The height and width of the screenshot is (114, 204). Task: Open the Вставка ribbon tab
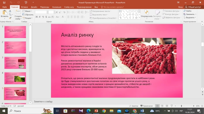click(25, 7)
